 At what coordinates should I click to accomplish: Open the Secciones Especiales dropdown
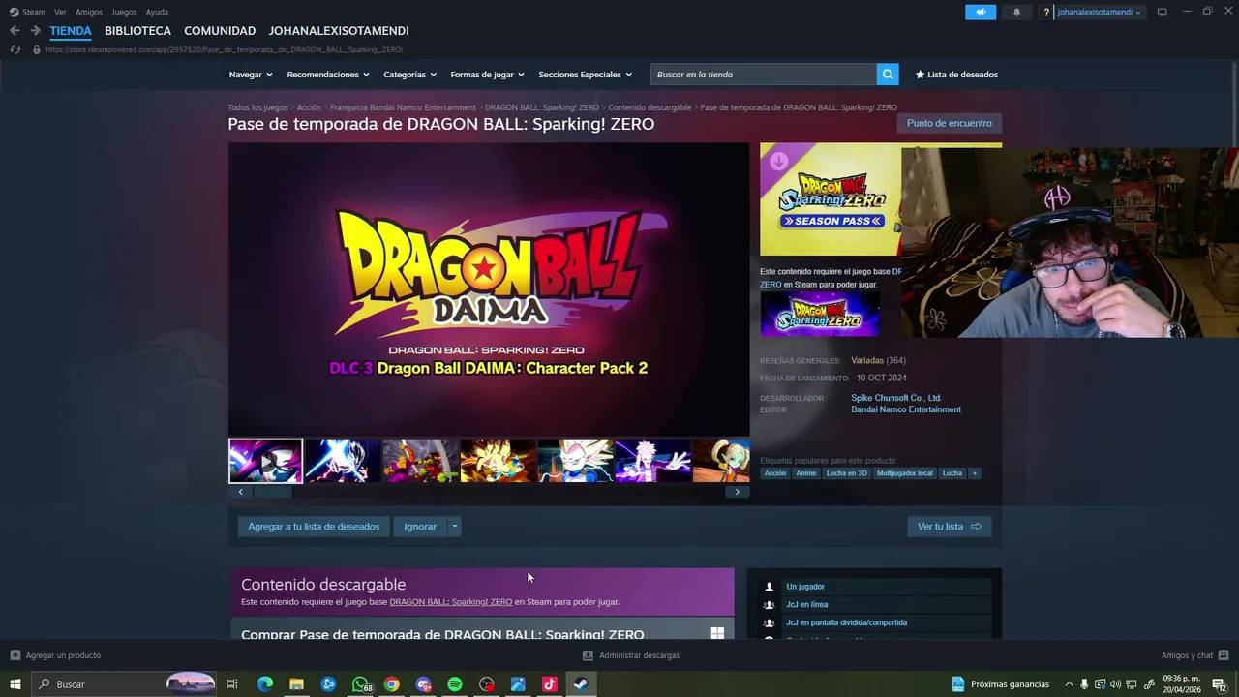(585, 75)
